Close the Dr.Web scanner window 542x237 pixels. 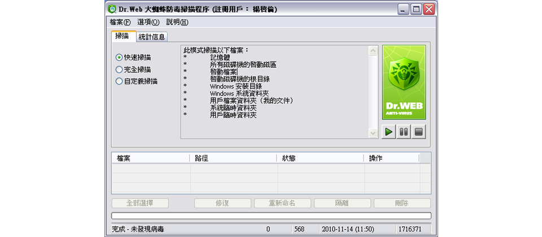[x=429, y=10]
